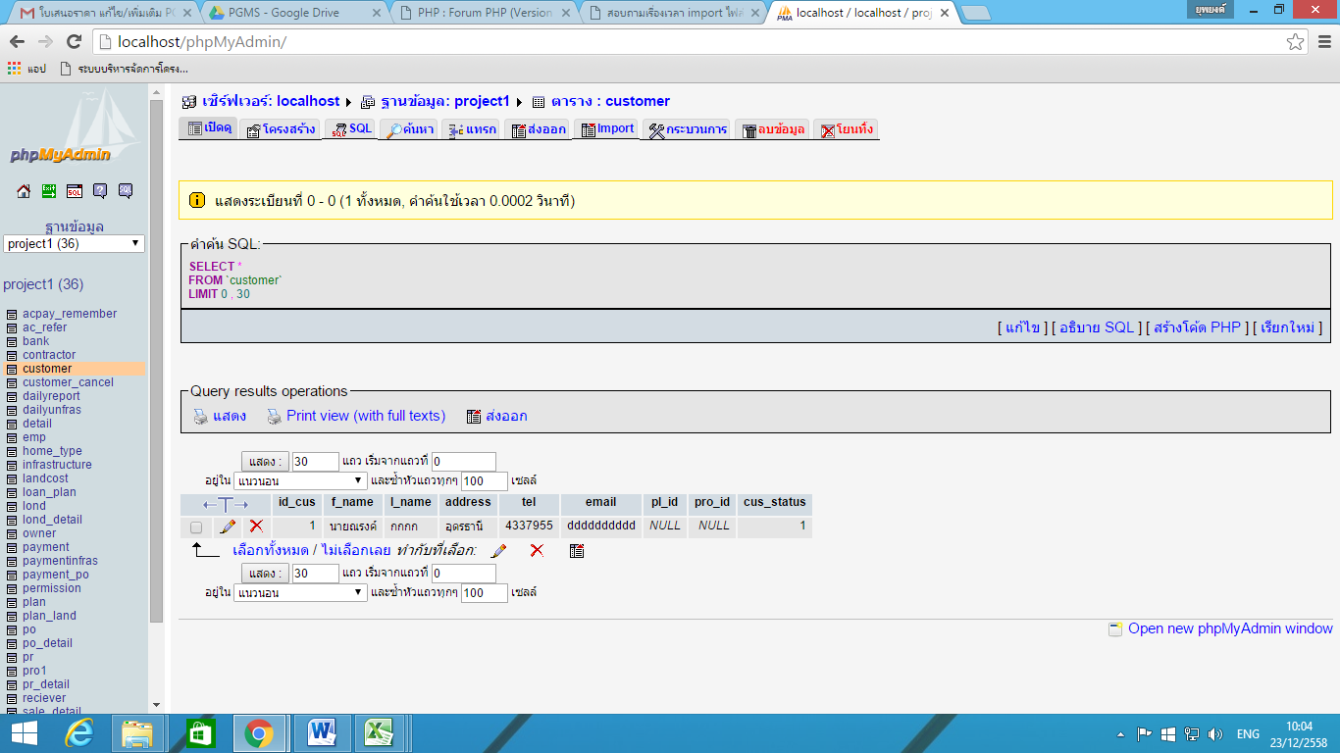Open the Import tab
The width and height of the screenshot is (1340, 753).
coord(604,128)
